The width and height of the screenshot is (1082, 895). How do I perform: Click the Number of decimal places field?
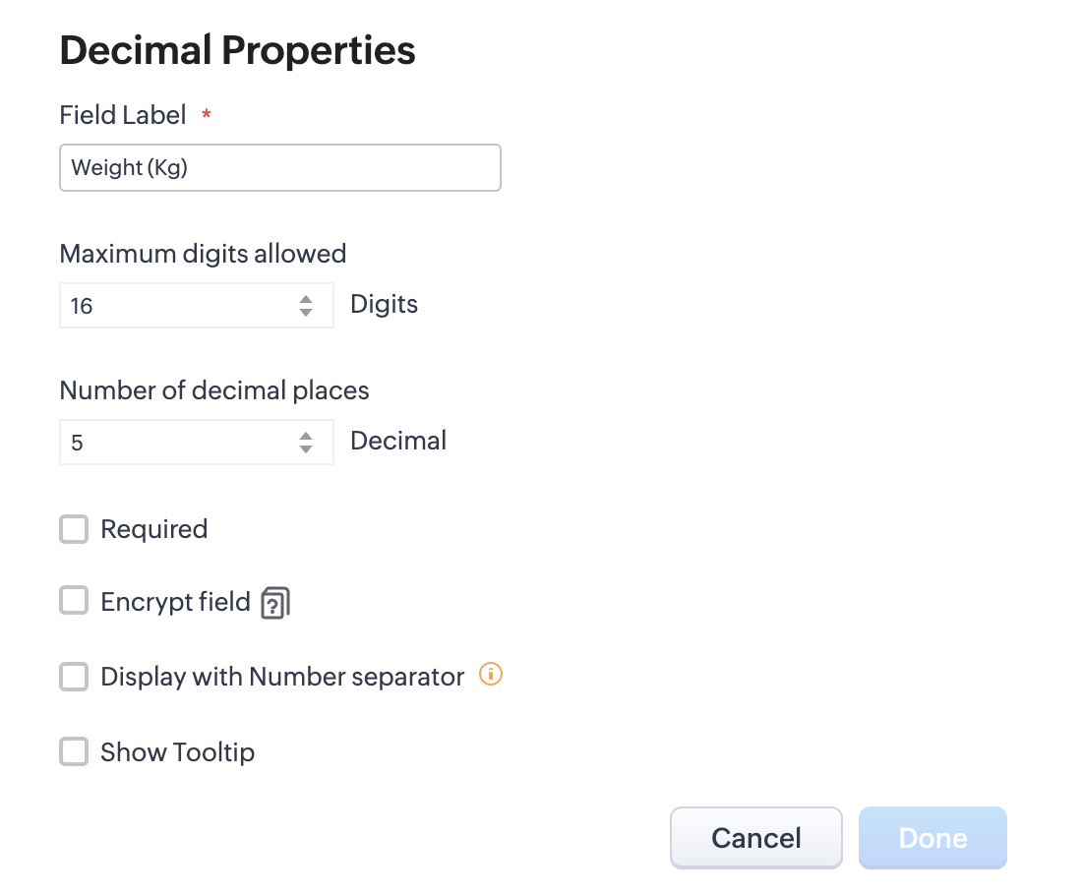(177, 443)
